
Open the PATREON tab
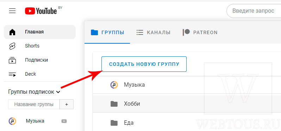[200, 32]
